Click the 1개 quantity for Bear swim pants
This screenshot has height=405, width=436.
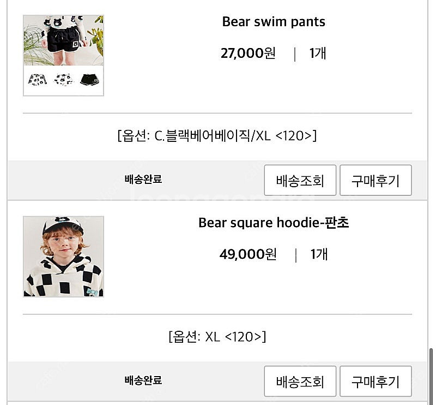pyautogui.click(x=318, y=53)
